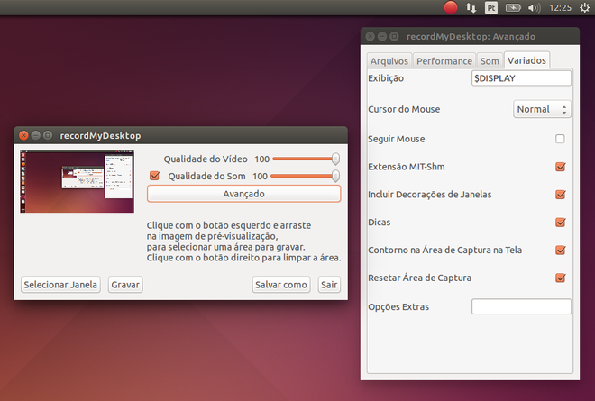Close the recordMyDesktop main window
595x401 pixels.
[23, 135]
